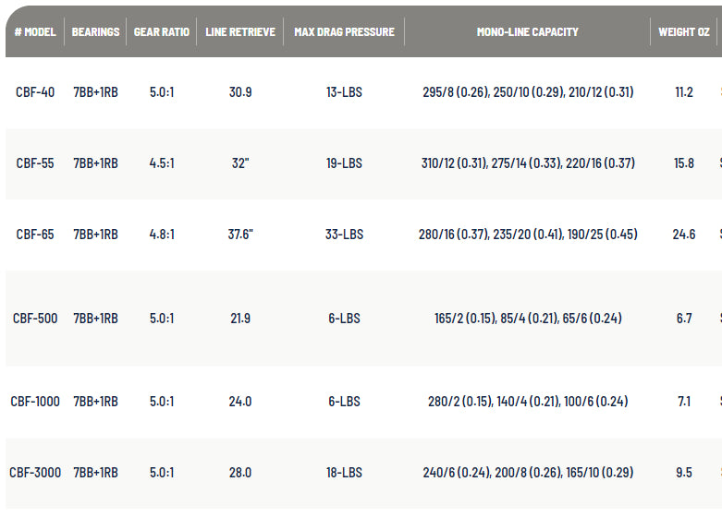Select the CBF-40 model cell
This screenshot has width=722, height=518.
[35, 92]
